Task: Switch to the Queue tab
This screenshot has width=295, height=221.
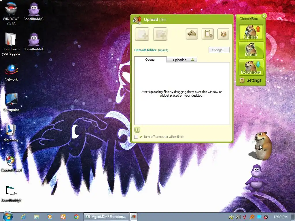Action: (150, 60)
